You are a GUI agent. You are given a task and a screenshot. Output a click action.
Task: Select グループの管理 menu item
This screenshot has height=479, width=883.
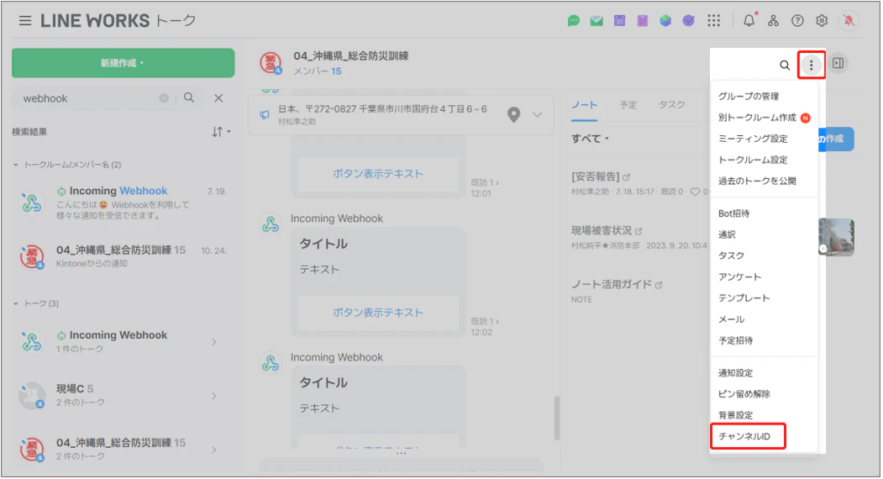(749, 97)
